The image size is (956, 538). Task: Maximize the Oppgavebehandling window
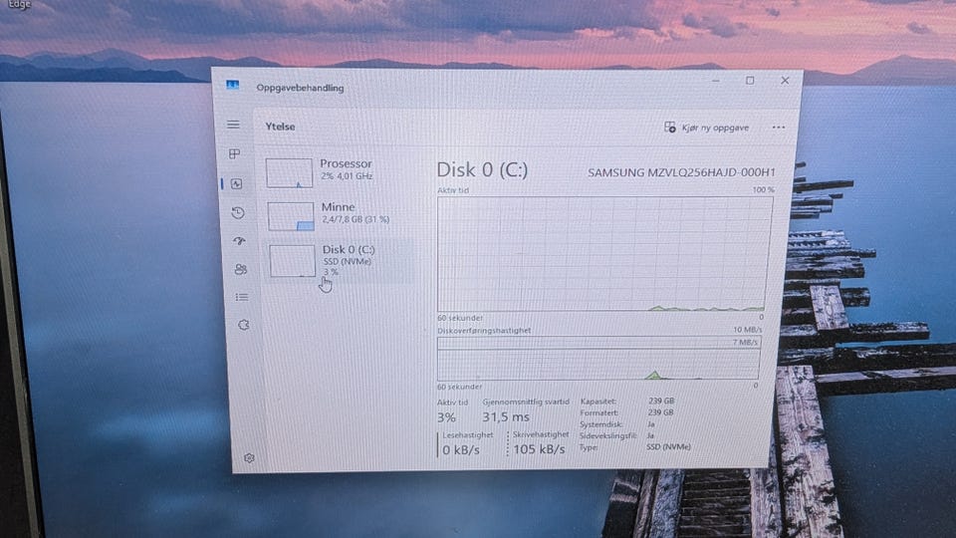(x=750, y=81)
